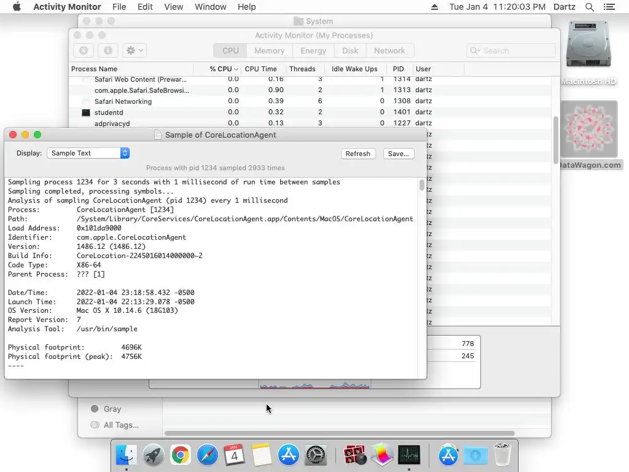Switch to the CPU tab
The height and width of the screenshot is (472, 629).
(x=230, y=50)
